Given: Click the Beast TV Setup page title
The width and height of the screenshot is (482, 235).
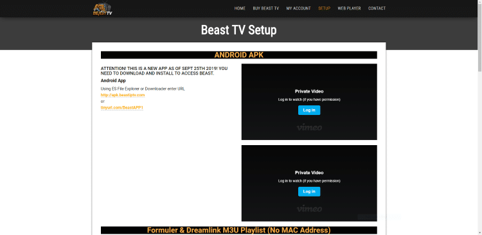Looking at the screenshot, I should point(239,30).
